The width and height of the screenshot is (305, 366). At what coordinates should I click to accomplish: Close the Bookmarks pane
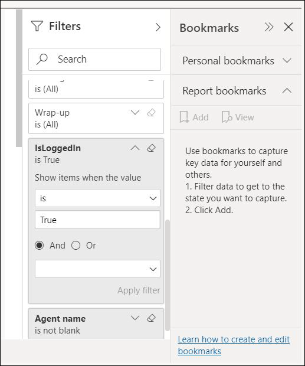click(288, 27)
